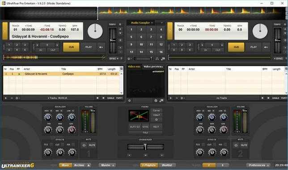Click the sampler headphones icon
The width and height of the screenshot is (288, 170).
pos(157,59)
